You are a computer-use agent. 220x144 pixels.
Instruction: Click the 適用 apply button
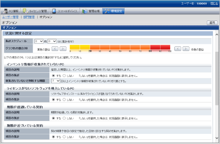click(212, 22)
